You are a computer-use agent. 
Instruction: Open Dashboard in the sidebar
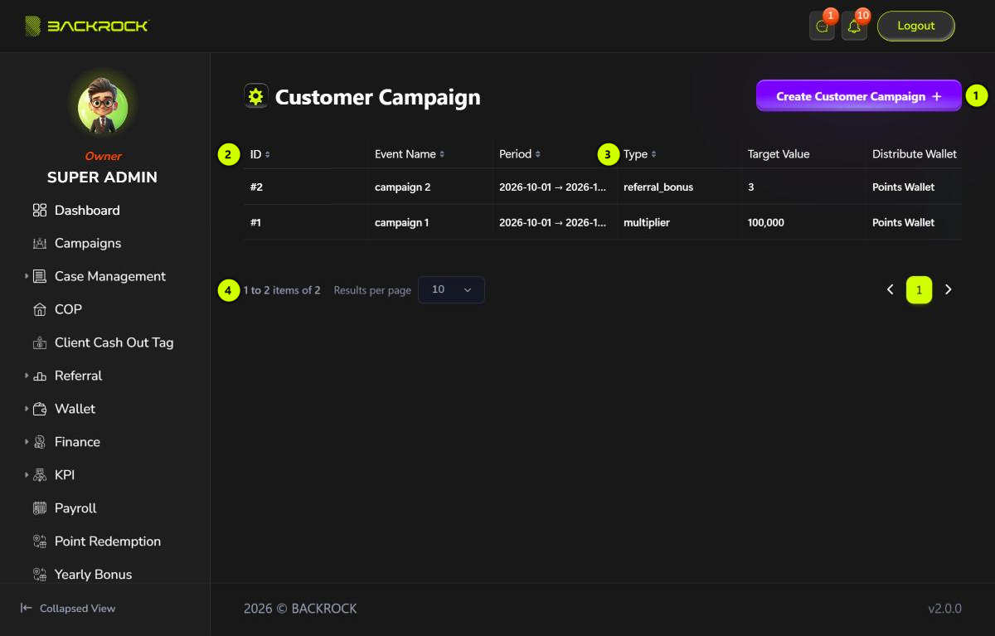(x=87, y=211)
